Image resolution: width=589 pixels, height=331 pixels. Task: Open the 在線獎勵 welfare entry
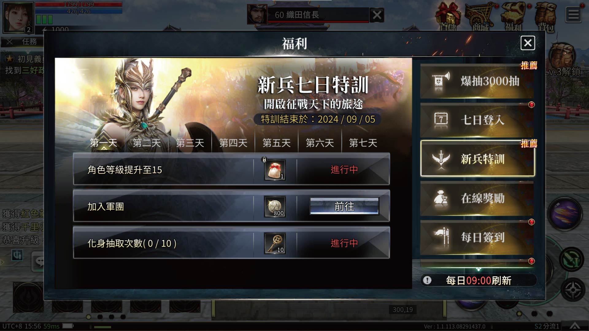(477, 198)
